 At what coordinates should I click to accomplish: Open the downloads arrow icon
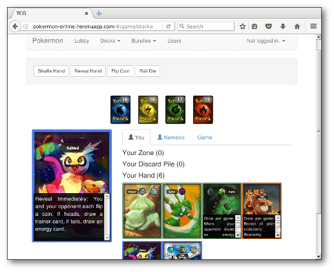pyautogui.click(x=283, y=26)
